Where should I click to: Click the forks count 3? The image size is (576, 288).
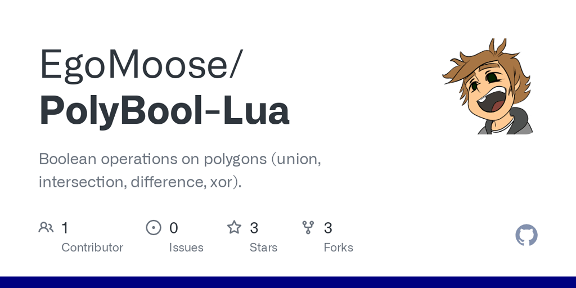pyautogui.click(x=328, y=228)
